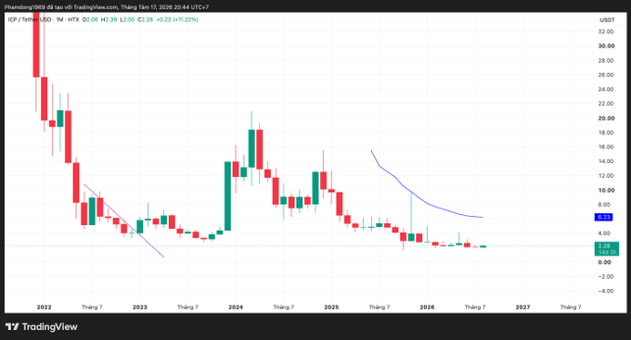Screen dimensions: 631x340
Task: Click the 22.00 price axis label
Action: pos(606,104)
